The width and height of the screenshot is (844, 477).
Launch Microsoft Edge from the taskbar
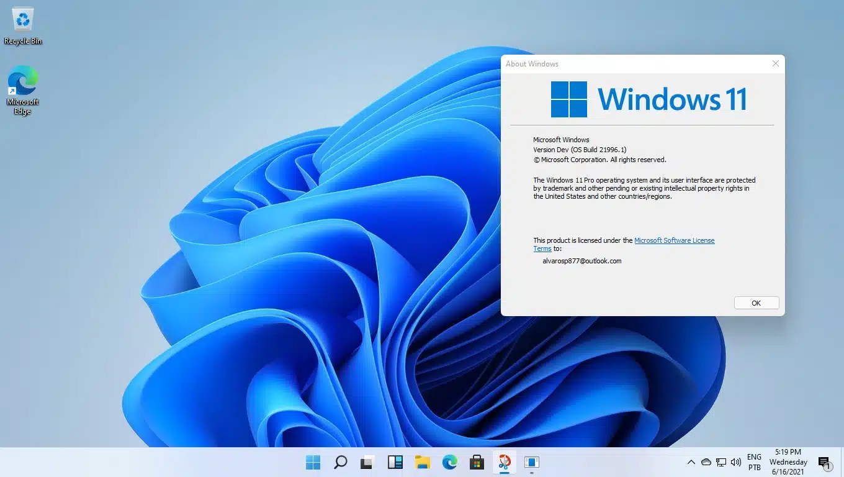pos(450,462)
